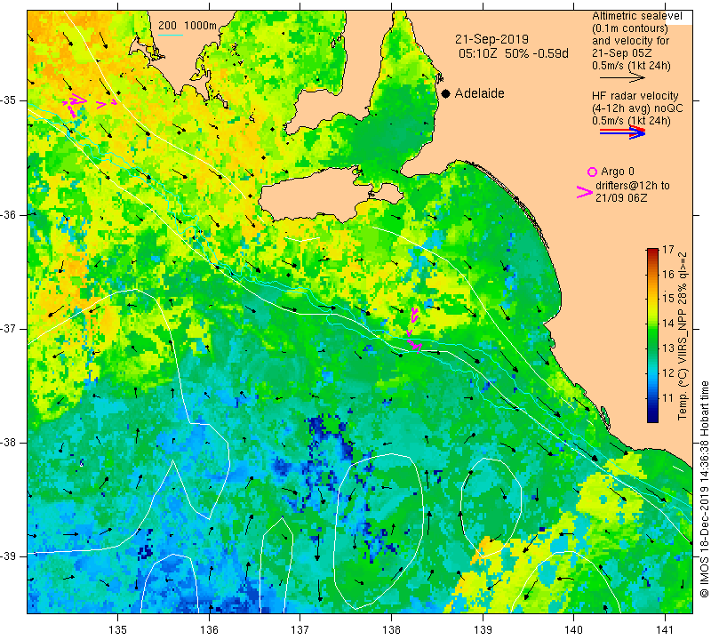Click the black altimetric velocity scale arrow
This screenshot has width=711, height=640.
point(622,77)
